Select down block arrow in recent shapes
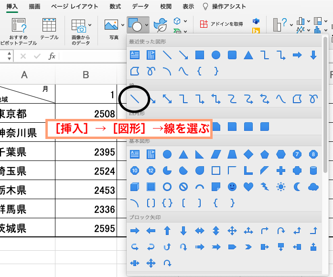Image resolution: width=333 pixels, height=277 pixels. click(313, 55)
